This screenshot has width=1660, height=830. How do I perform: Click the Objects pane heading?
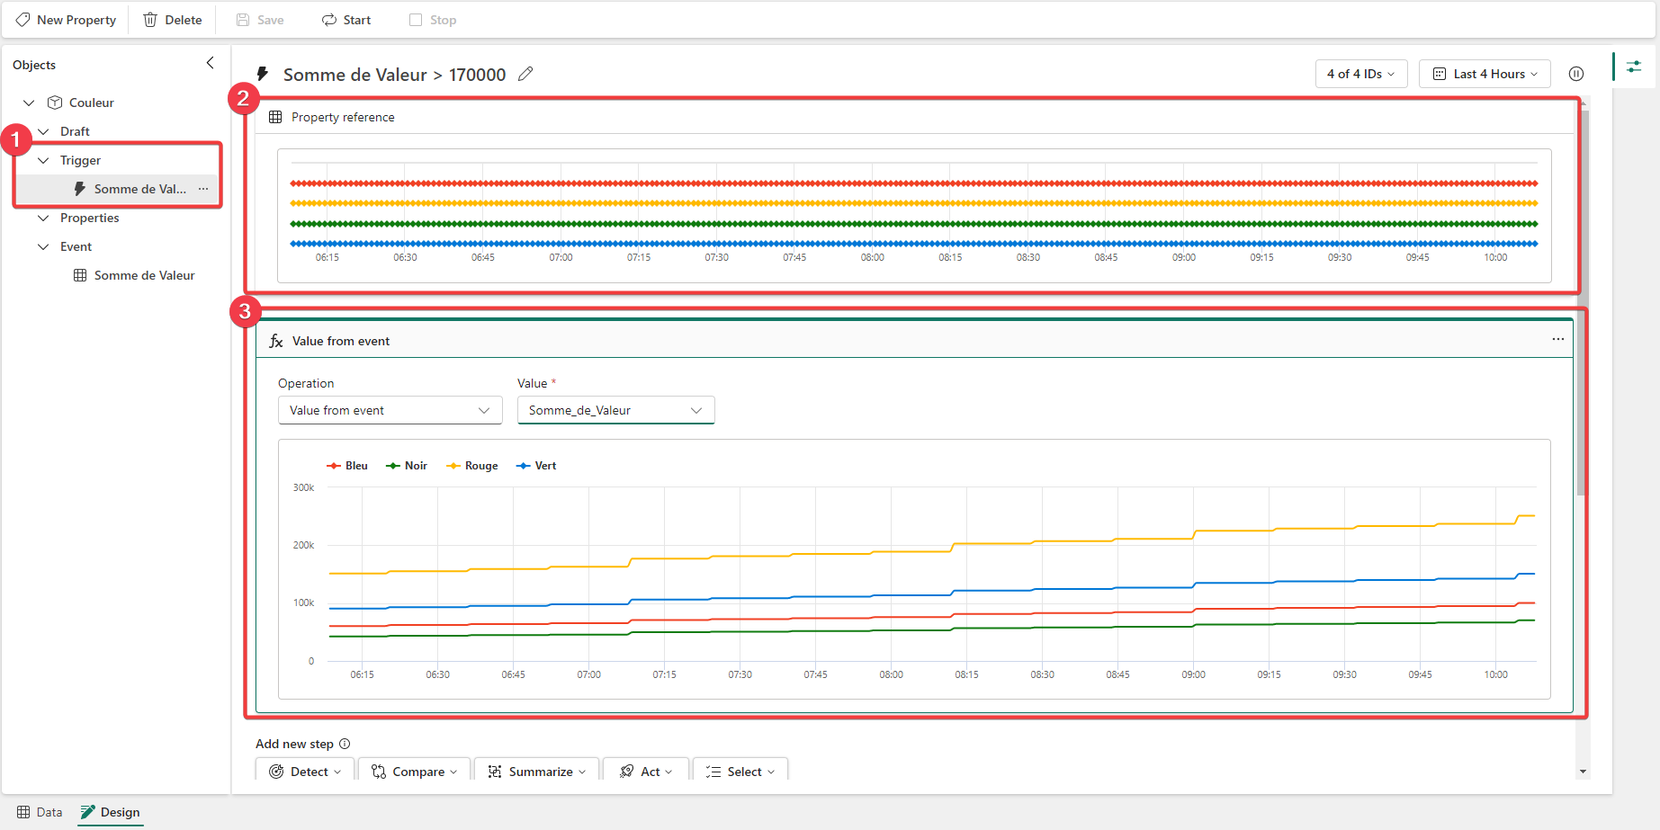point(34,65)
